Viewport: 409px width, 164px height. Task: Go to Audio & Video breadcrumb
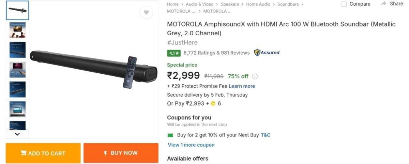tap(199, 4)
